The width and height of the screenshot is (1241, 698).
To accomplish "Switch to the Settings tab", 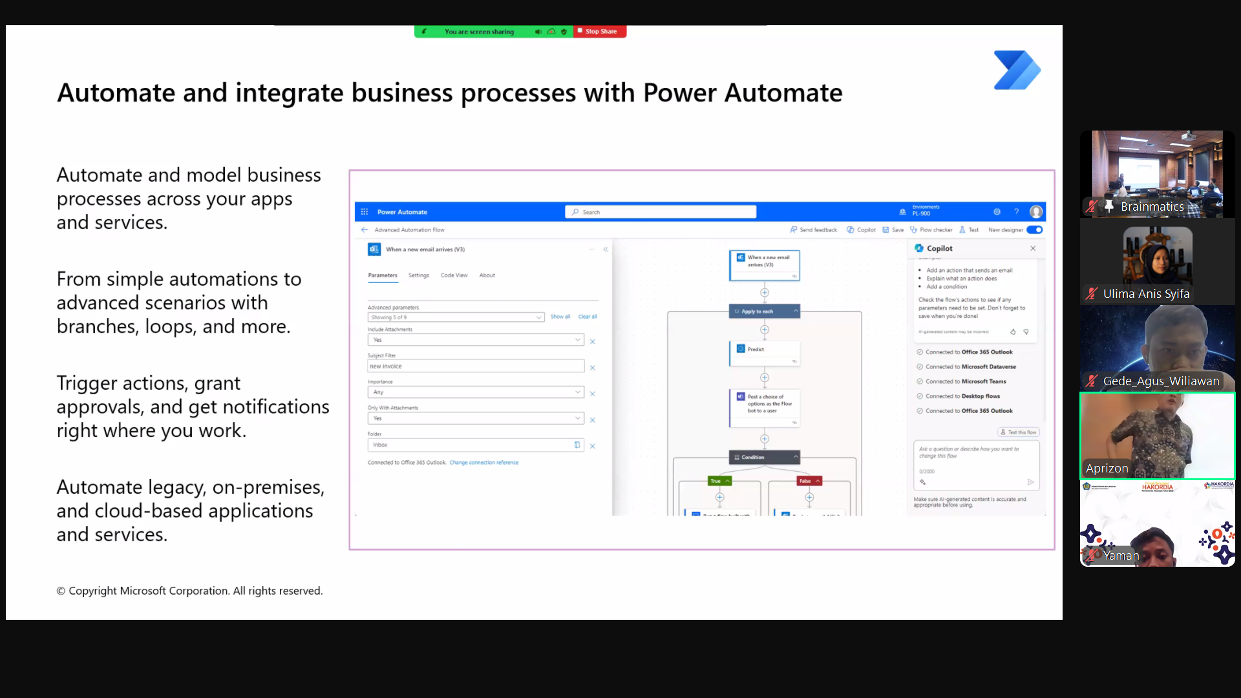I will [418, 275].
